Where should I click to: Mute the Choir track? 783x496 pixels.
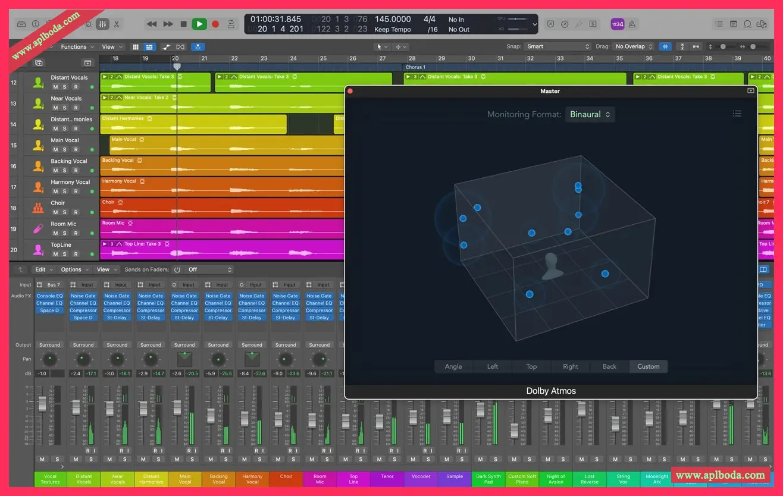click(55, 212)
